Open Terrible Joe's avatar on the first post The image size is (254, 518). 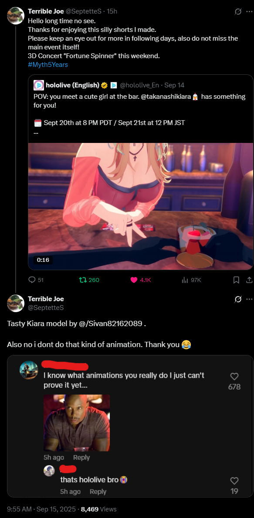point(16,16)
